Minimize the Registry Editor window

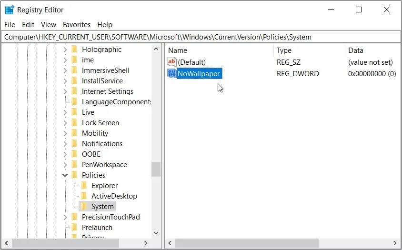point(331,10)
